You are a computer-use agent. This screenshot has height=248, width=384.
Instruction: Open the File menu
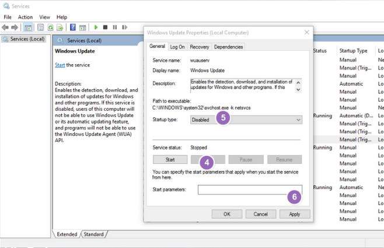(8, 17)
